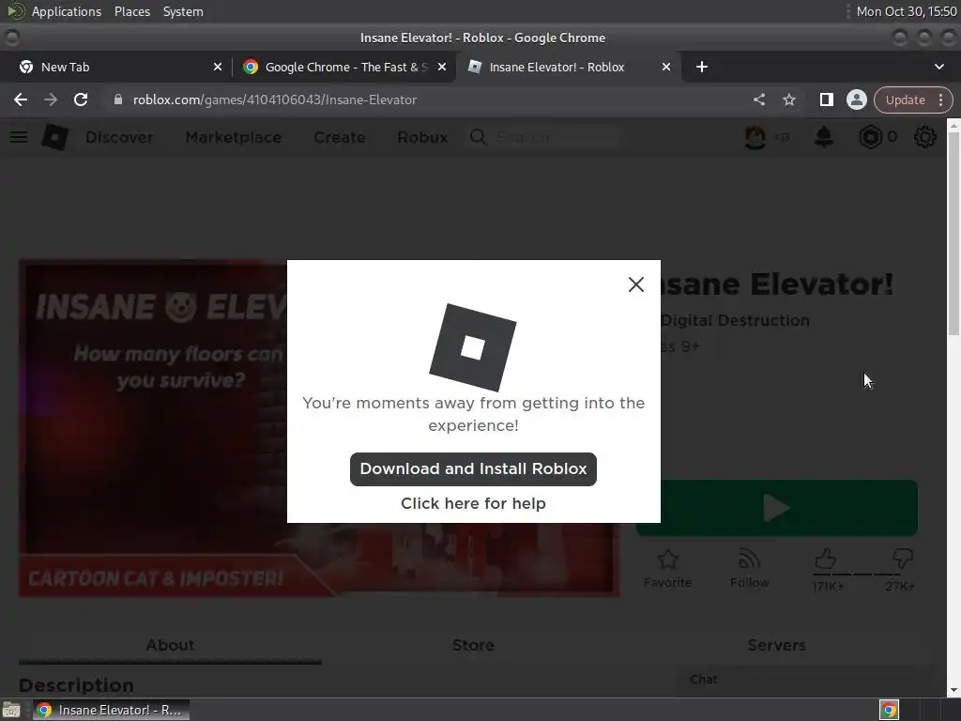The width and height of the screenshot is (961, 721).
Task: Favorite the game with star icon
Action: coord(667,560)
